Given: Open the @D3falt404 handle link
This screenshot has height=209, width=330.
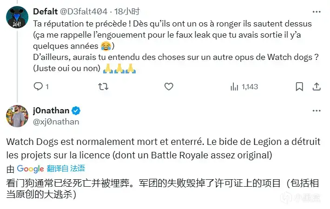Looking at the screenshot, I should pyautogui.click(x=84, y=11).
